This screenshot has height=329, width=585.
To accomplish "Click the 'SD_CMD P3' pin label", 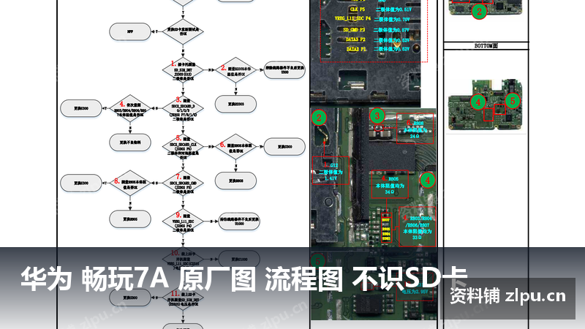I will [354, 29].
